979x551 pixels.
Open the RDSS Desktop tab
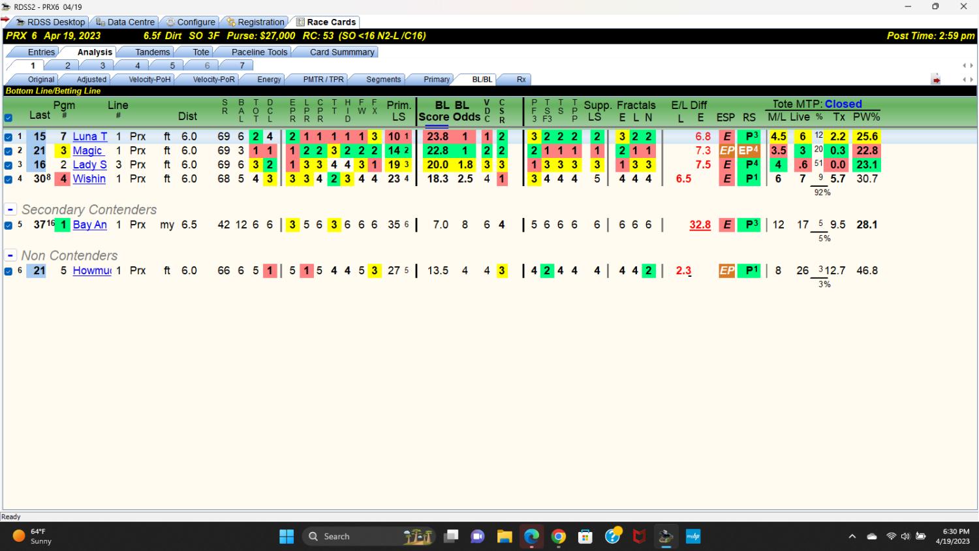pos(50,22)
